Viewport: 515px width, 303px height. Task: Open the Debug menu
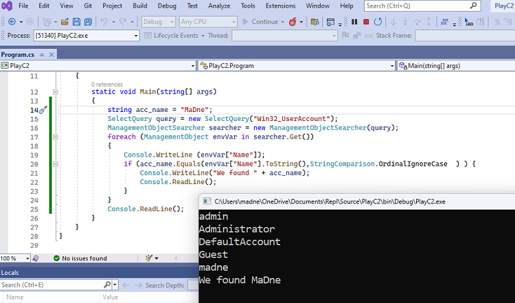pos(167,6)
